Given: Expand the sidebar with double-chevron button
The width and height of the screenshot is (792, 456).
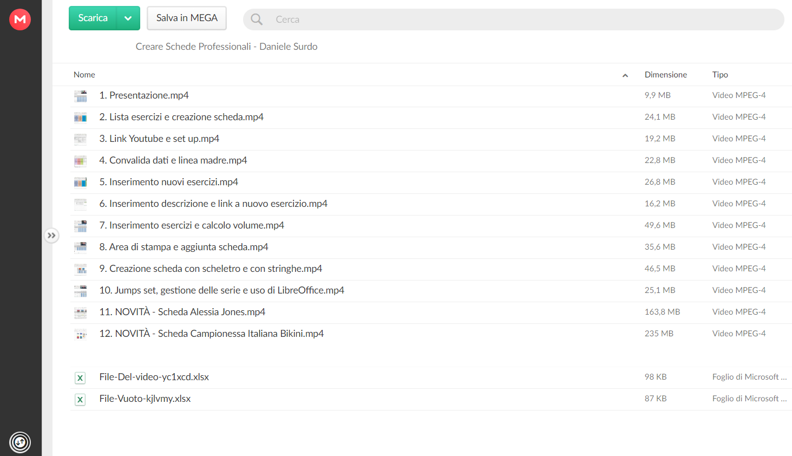Looking at the screenshot, I should 51,236.
